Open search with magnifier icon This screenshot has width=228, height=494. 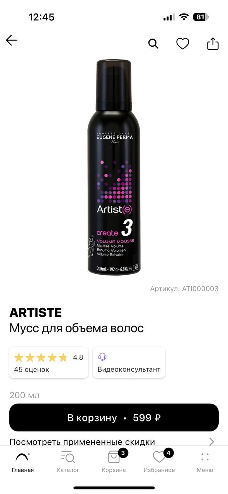(153, 44)
